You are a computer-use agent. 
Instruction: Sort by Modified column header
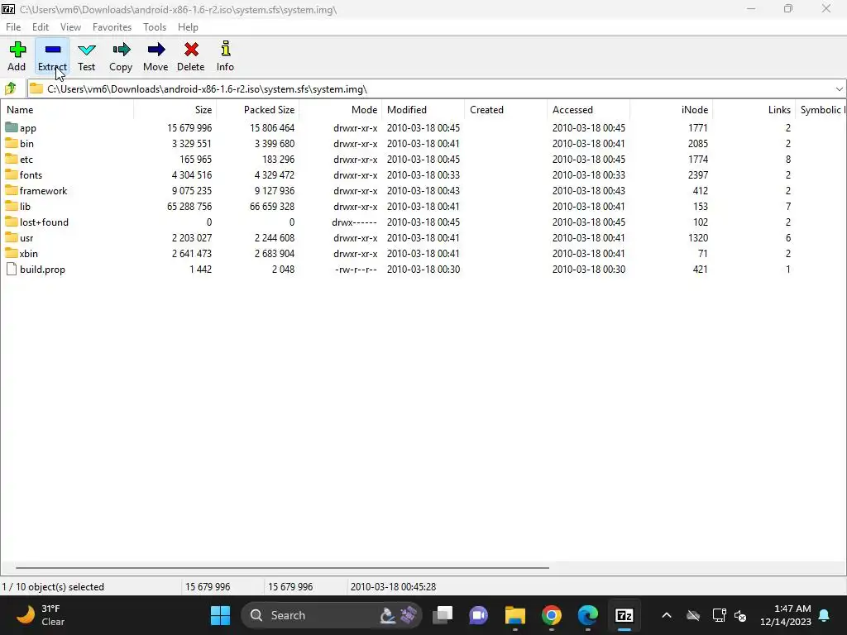tap(423, 110)
